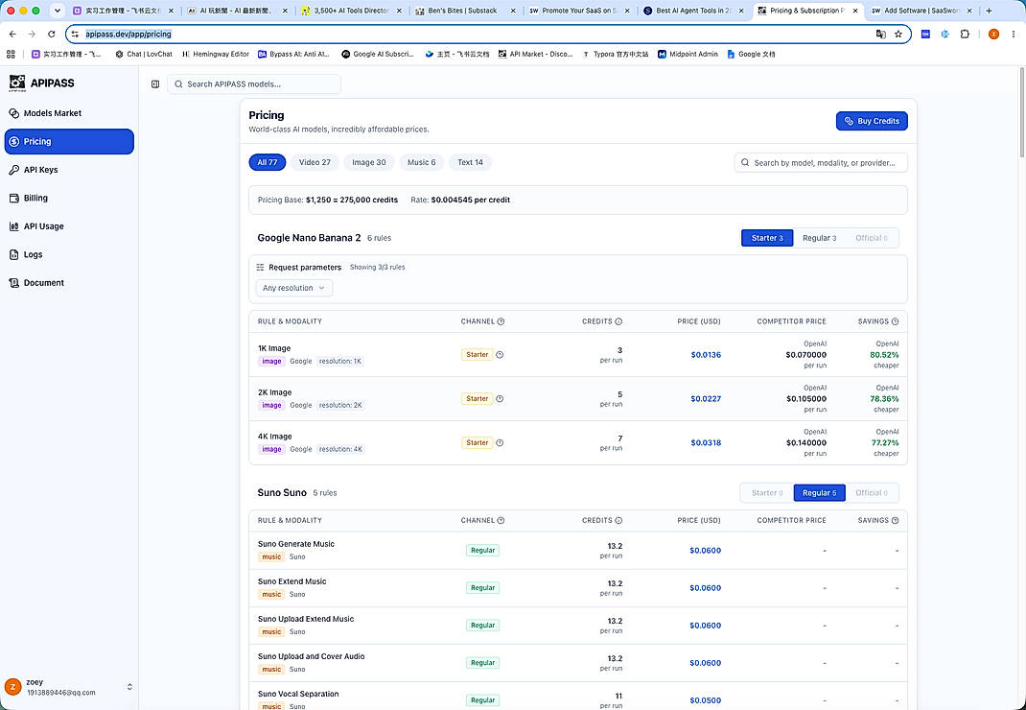The height and width of the screenshot is (710, 1026).
Task: Click info icon next to CHANNEL header
Action: point(501,321)
